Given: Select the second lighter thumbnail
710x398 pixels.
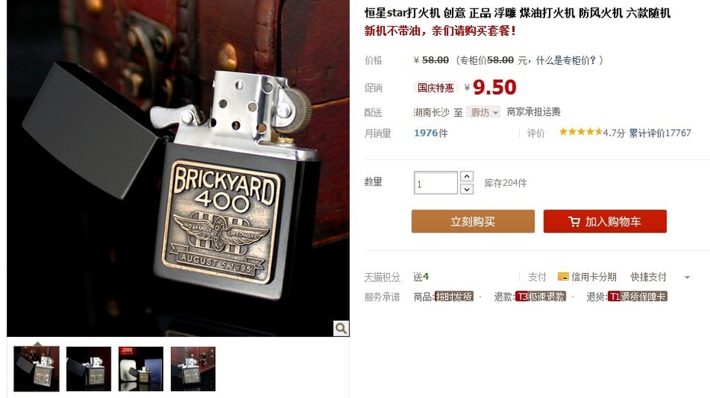Looking at the screenshot, I should tap(89, 368).
